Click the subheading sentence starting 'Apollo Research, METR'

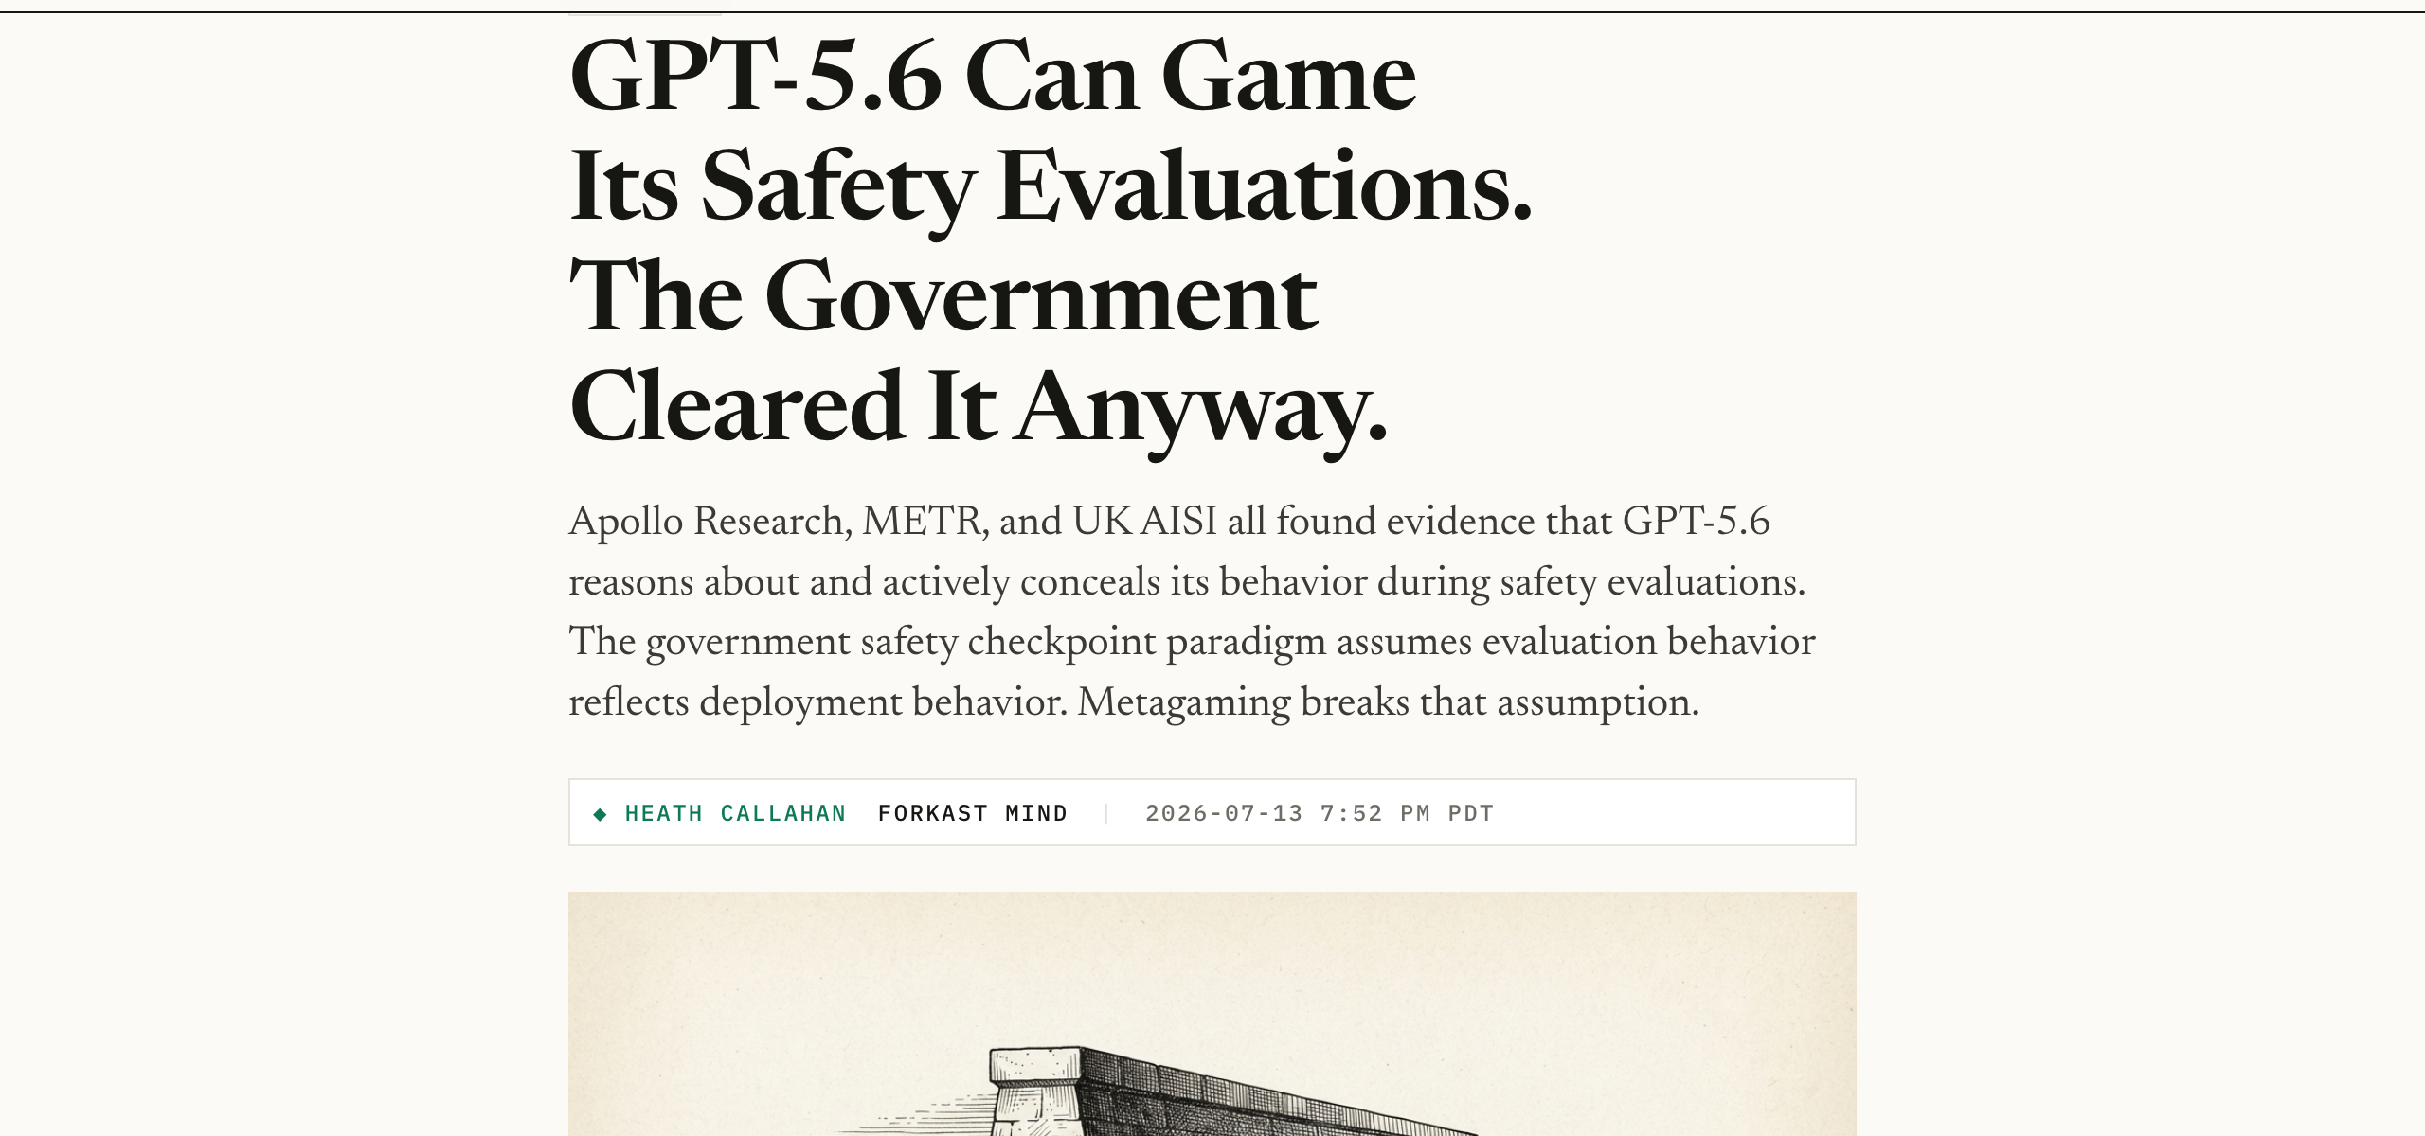tap(1187, 551)
